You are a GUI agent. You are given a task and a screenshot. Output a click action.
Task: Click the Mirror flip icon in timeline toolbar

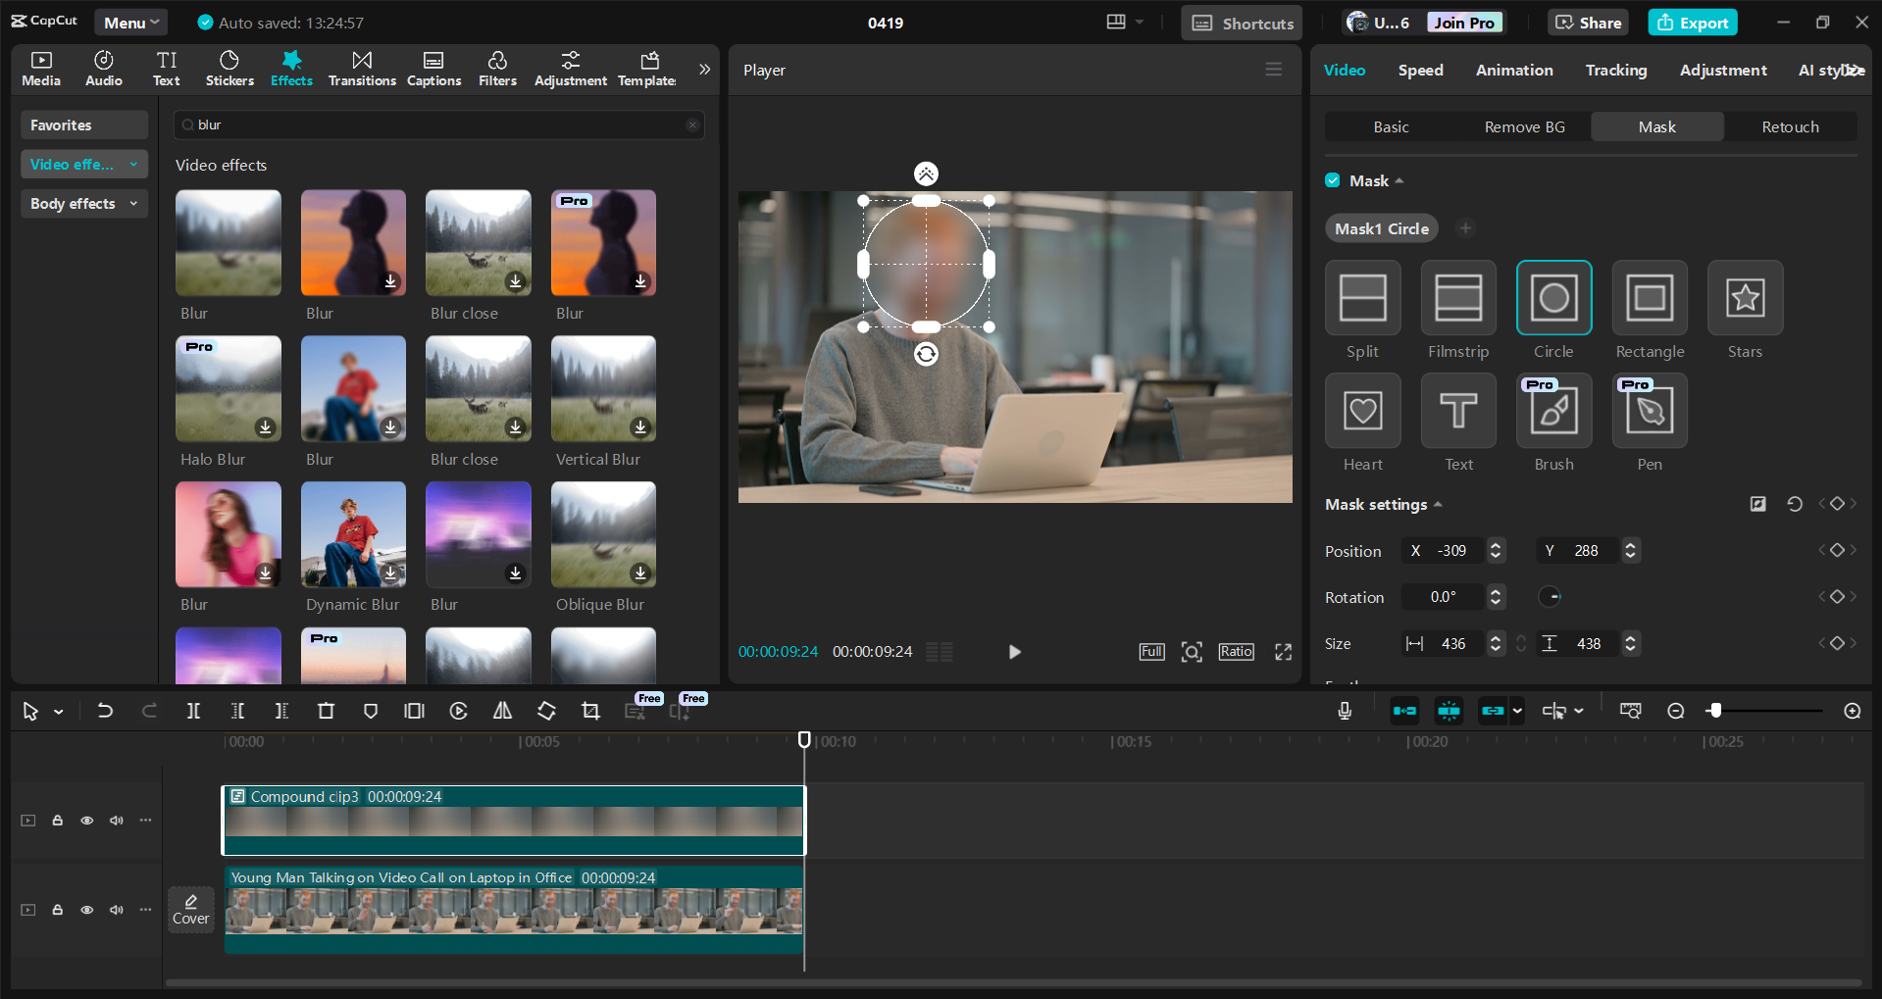tap(502, 711)
